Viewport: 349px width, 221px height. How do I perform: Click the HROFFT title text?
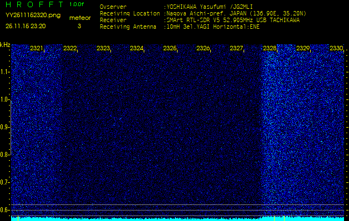[34, 4]
